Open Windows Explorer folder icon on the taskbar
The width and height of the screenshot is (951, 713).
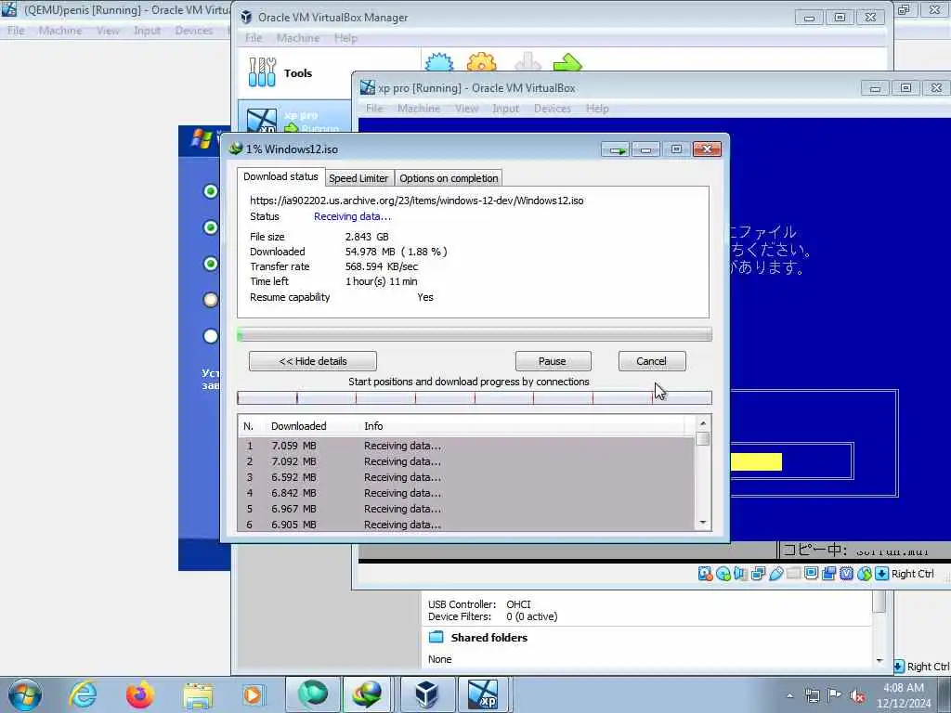click(x=198, y=695)
